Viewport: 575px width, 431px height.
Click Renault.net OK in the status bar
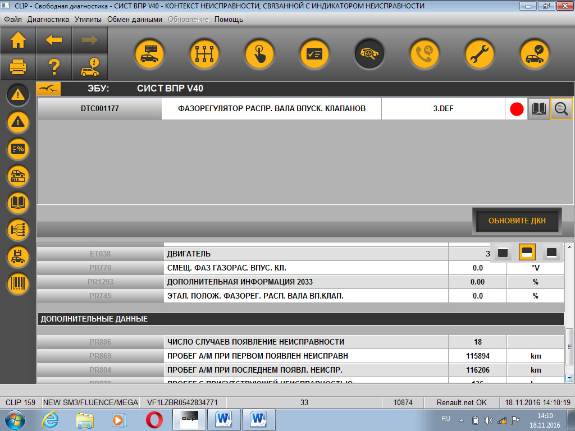(462, 402)
